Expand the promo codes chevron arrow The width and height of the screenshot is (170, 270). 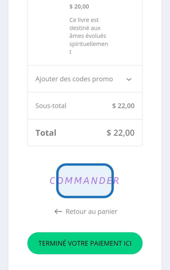click(x=129, y=79)
